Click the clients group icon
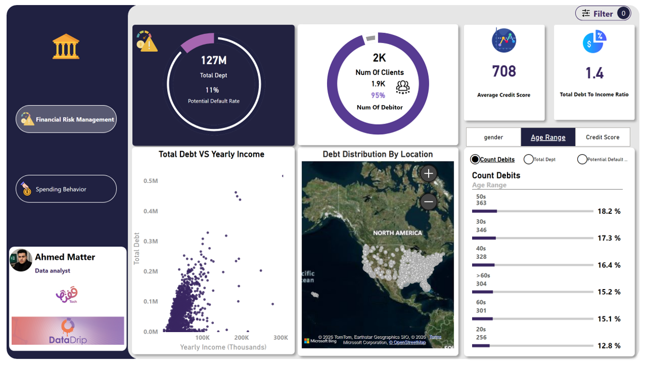Image resolution: width=647 pixels, height=369 pixels. coord(403,87)
